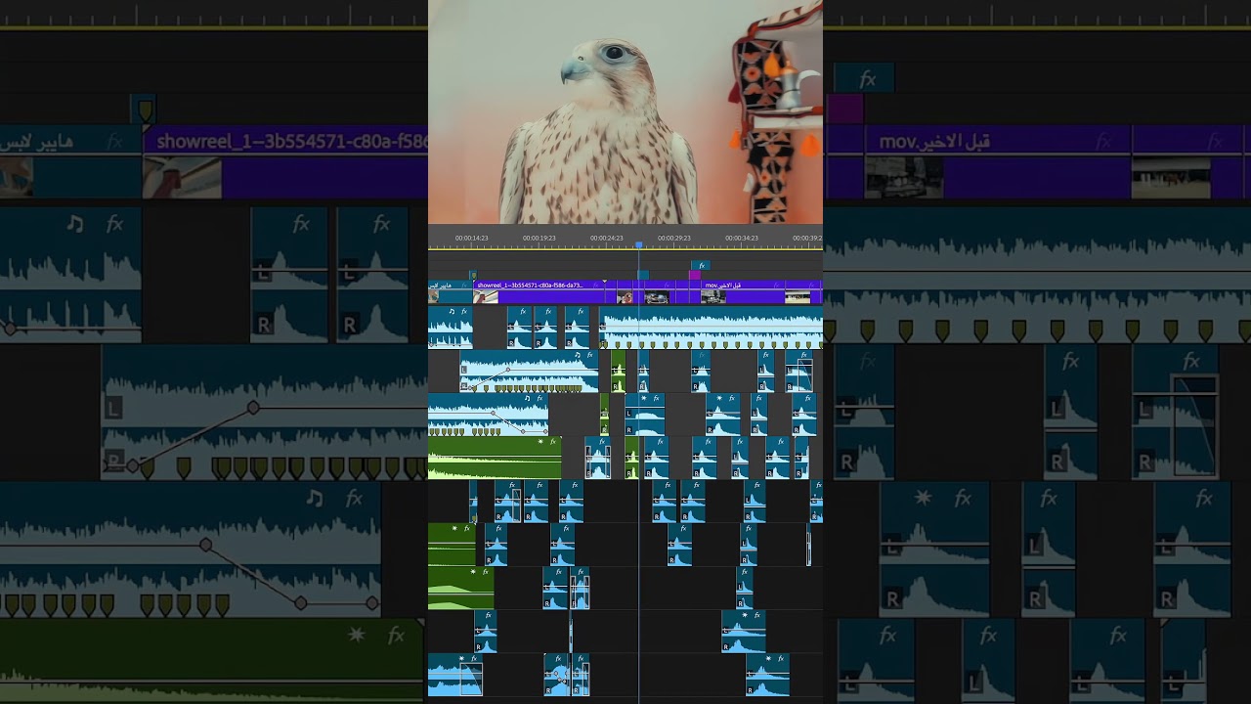1251x704 pixels.
Task: Click the blue playhead handle on the ruler
Action: click(x=638, y=245)
